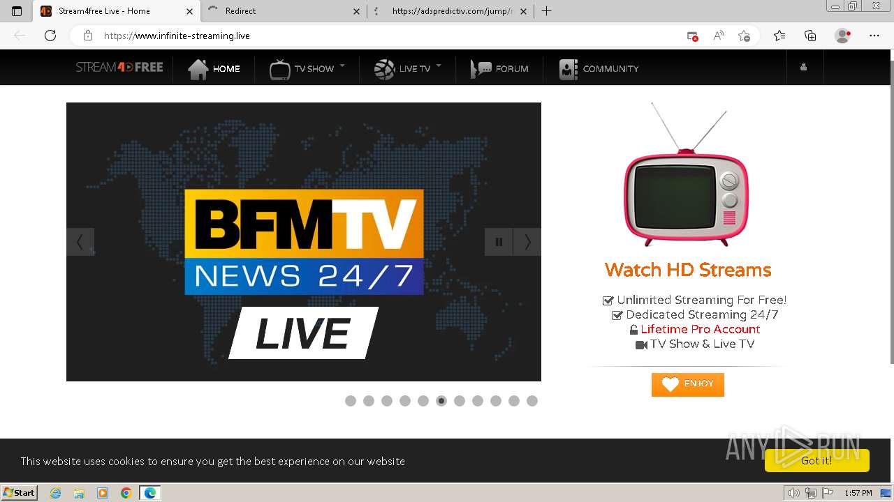894x502 pixels.
Task: Expand the TV SHOW dropdown menu
Action: (307, 68)
